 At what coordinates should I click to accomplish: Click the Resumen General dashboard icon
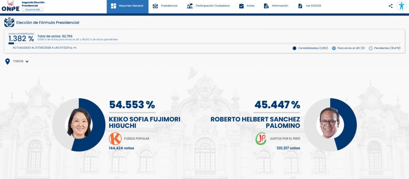[x=113, y=6]
